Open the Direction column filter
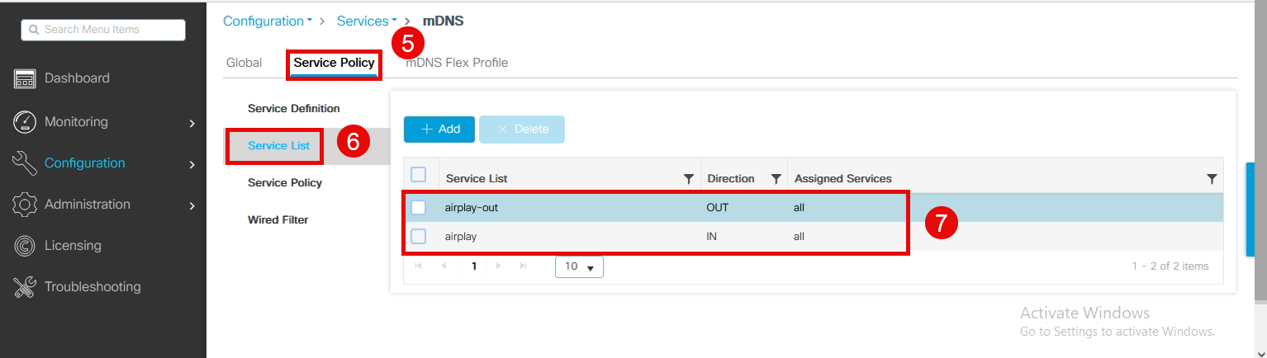The width and height of the screenshot is (1267, 358). point(776,179)
